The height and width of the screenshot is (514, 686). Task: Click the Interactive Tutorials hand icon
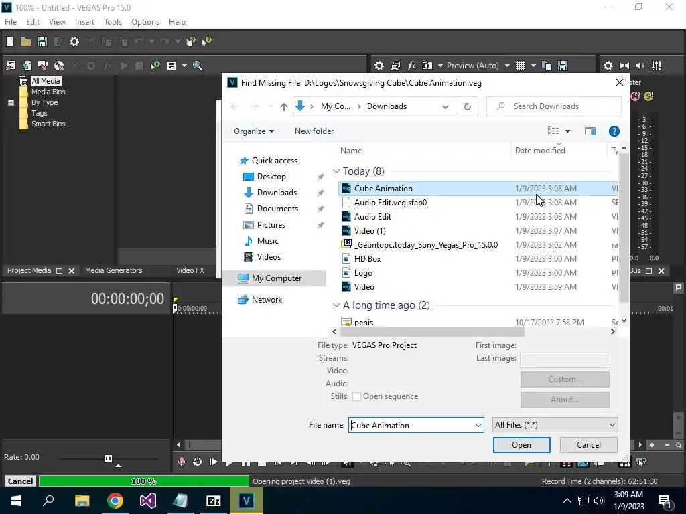click(x=191, y=41)
